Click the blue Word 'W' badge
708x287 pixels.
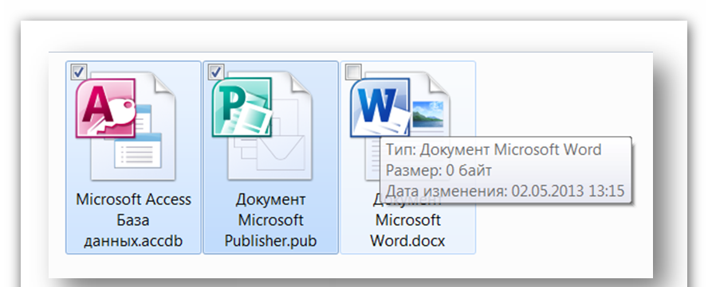tap(380, 107)
